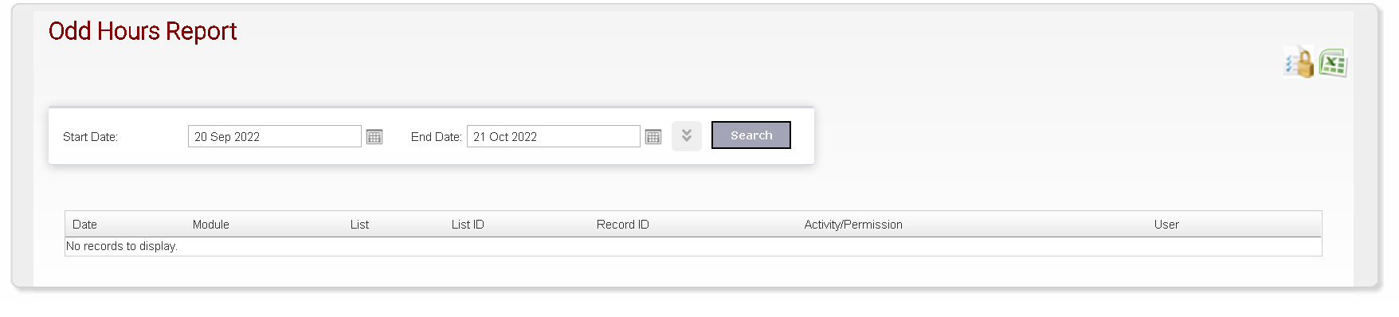Click the Odd Hours Report title
The image size is (1399, 317).
(143, 31)
